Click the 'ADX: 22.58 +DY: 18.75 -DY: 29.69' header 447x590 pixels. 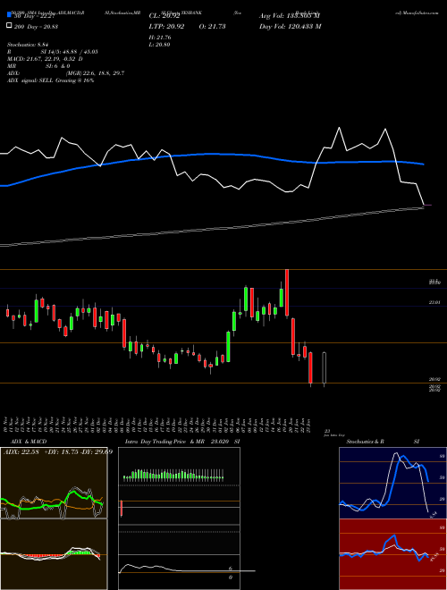pos(58,451)
